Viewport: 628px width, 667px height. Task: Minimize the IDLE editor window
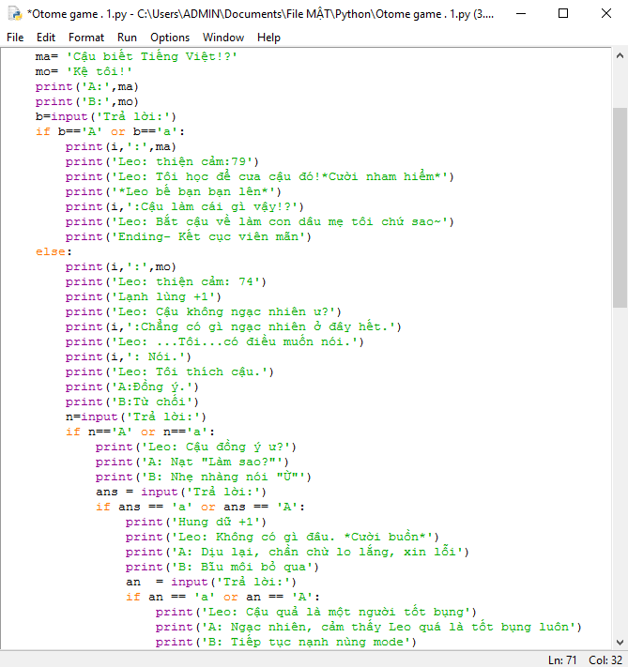point(519,14)
